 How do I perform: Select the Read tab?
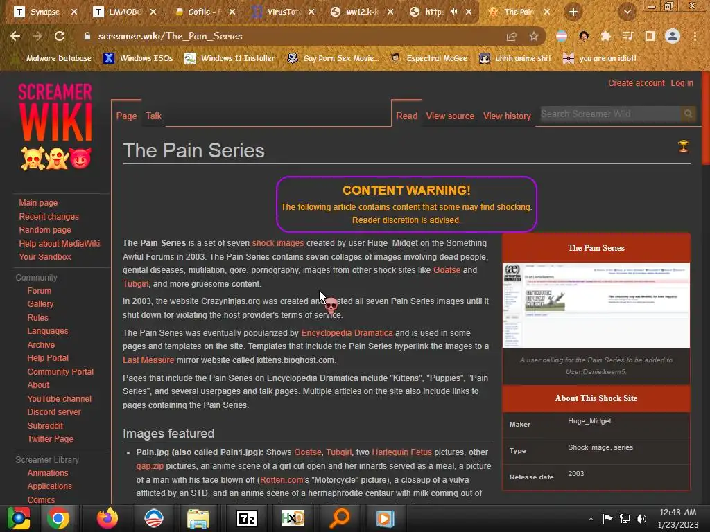[x=406, y=116]
